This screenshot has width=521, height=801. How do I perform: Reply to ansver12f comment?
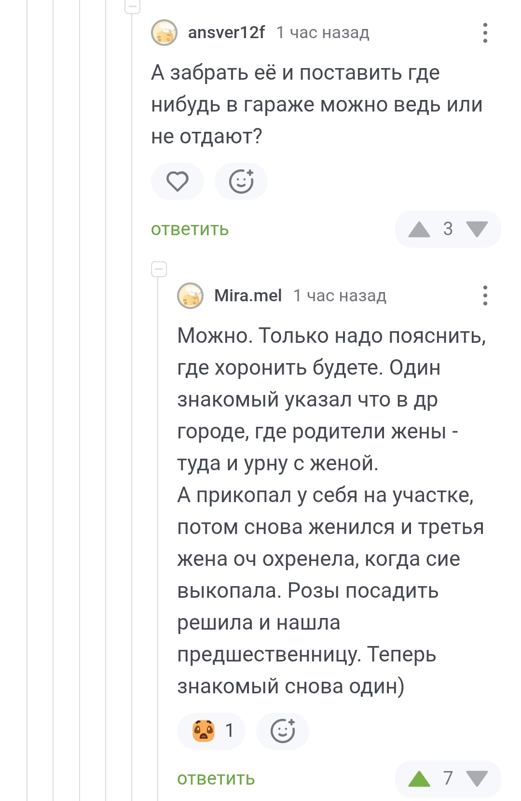(x=190, y=229)
